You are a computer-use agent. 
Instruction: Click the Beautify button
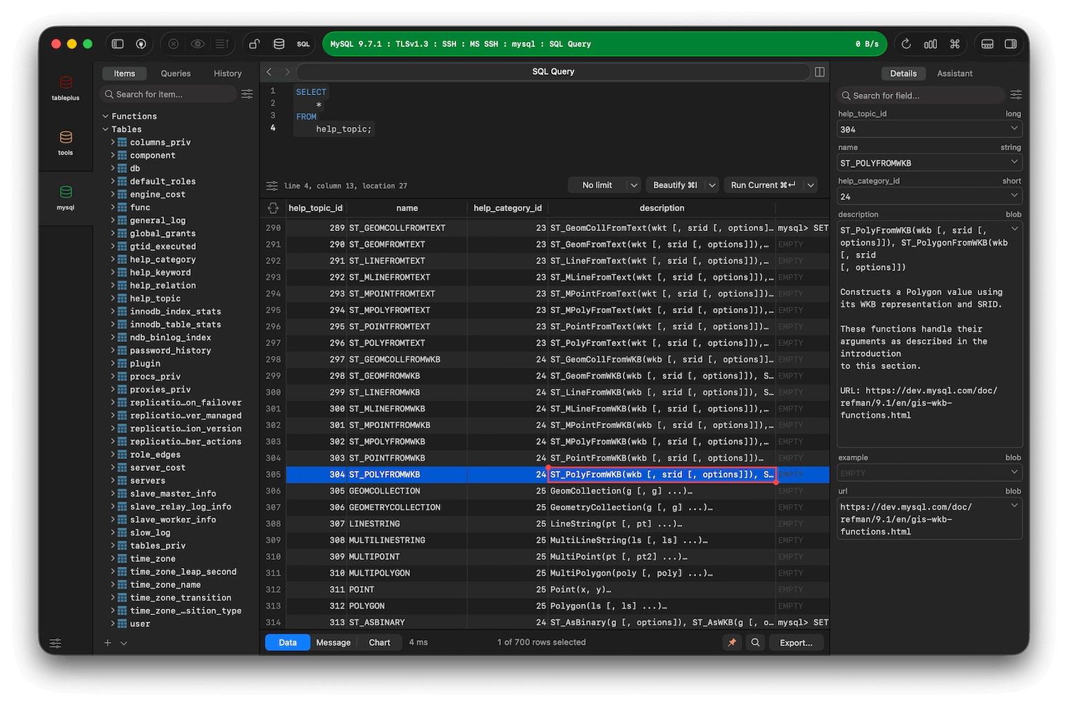(675, 185)
